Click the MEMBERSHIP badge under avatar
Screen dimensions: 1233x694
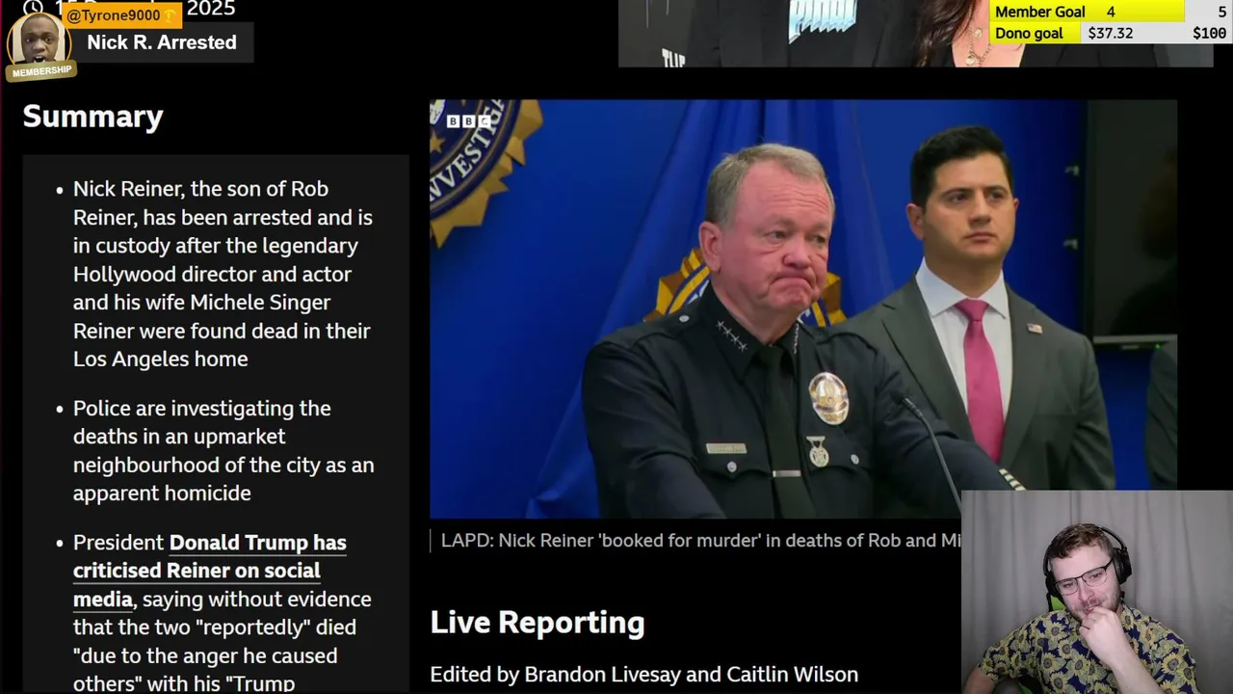pos(41,71)
